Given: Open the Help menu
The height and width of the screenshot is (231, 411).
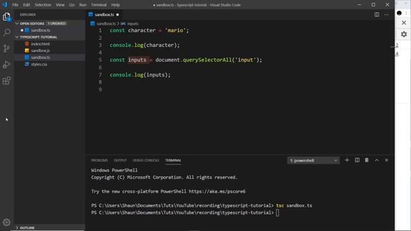Looking at the screenshot, I should [116, 4].
